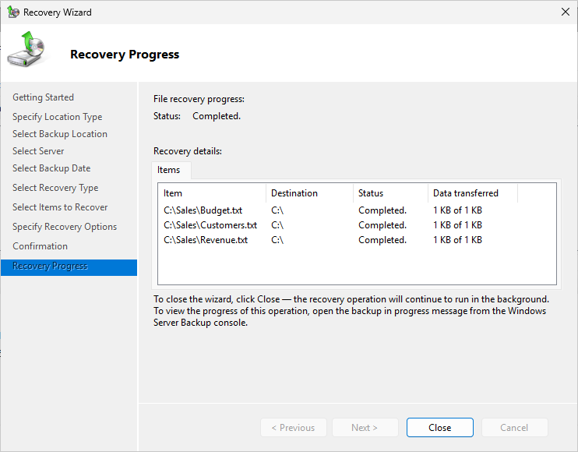Screen dimensions: 578x452
Task: Select the Items tab
Action: tap(169, 170)
